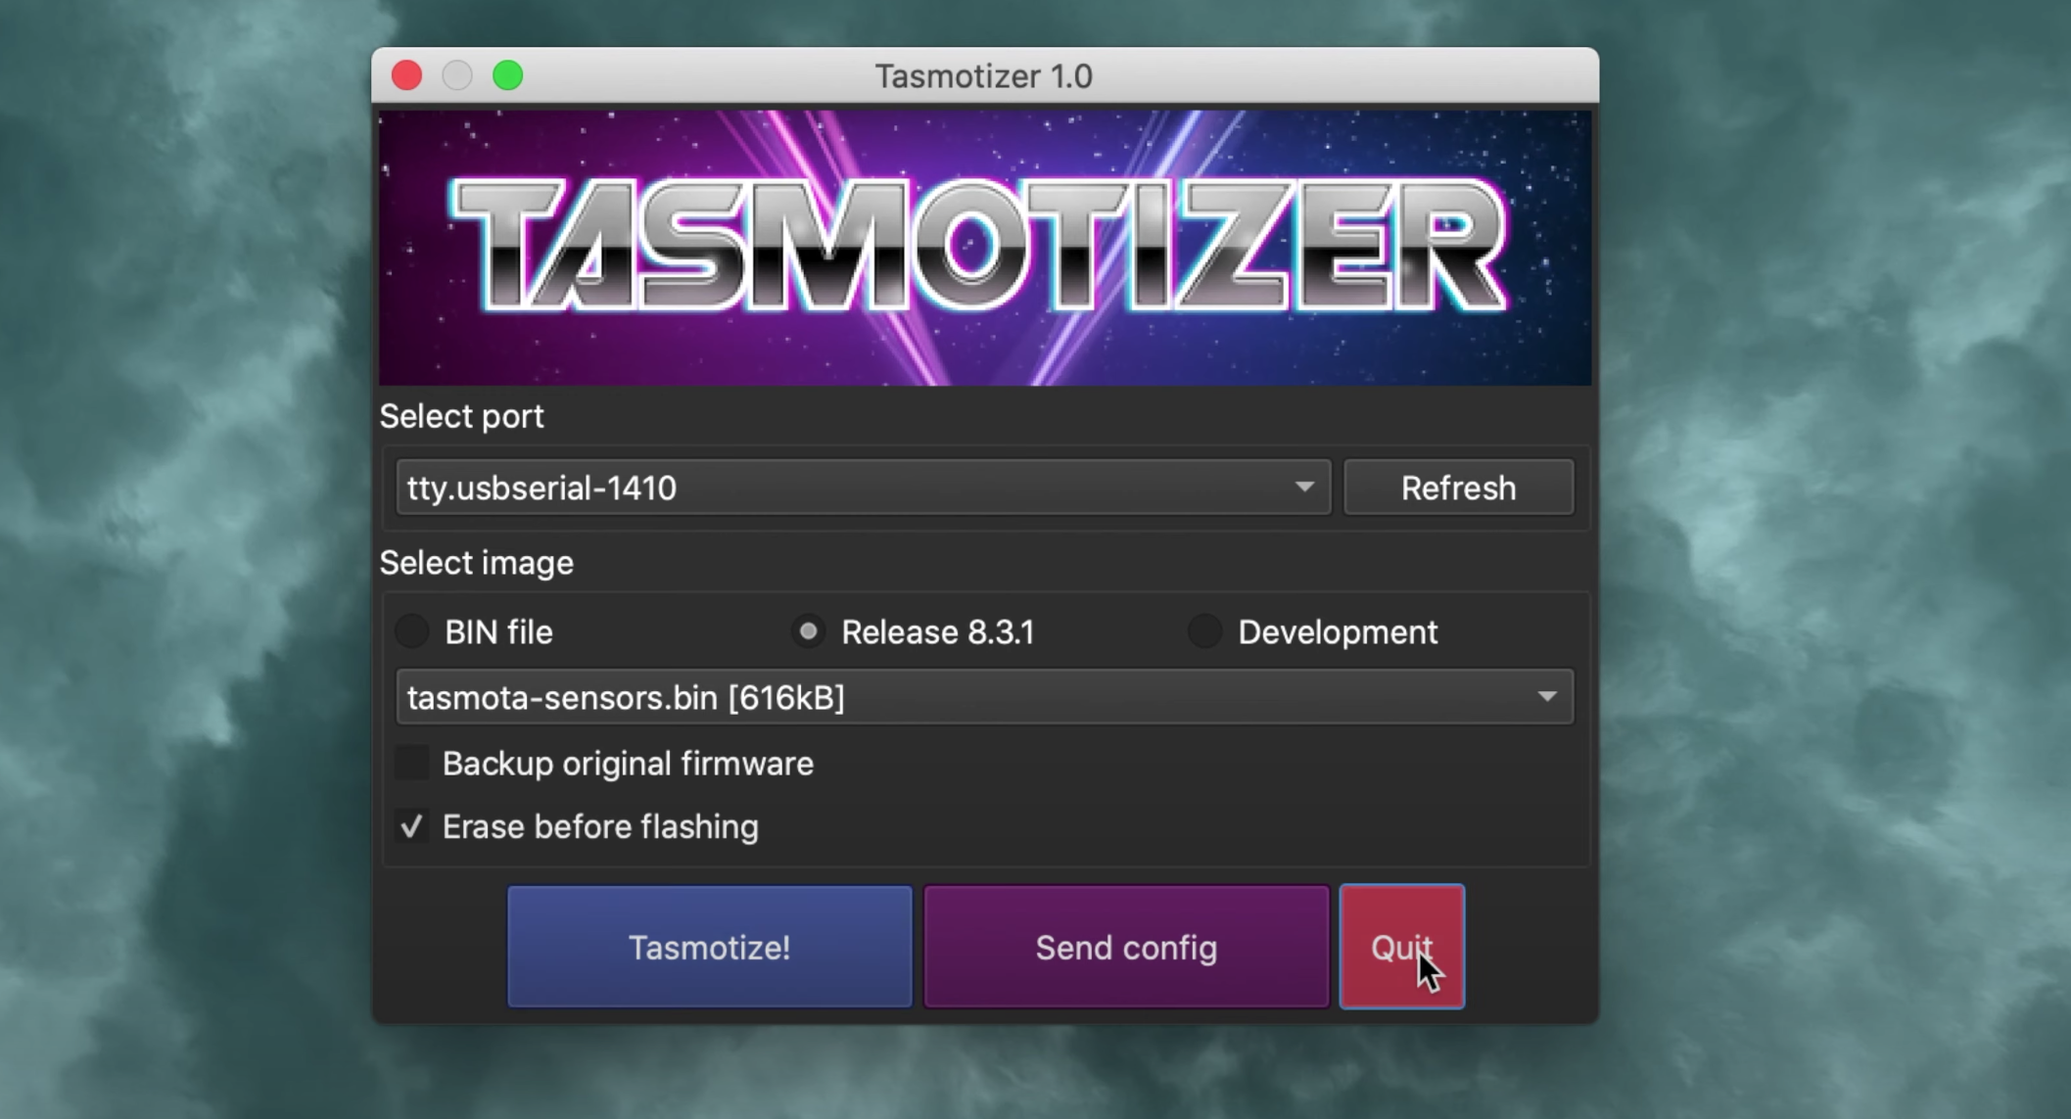Open Send config
This screenshot has height=1119, width=2071.
[1124, 946]
